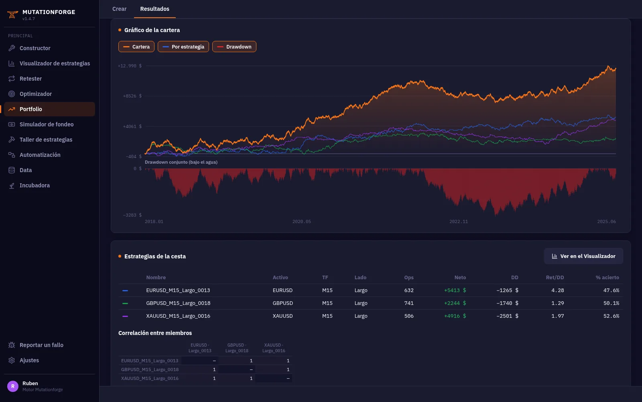Viewport: 642px width, 402px height.
Task: Click the blue swatch for EURUSD_M15_Largo_0013
Action: point(125,290)
